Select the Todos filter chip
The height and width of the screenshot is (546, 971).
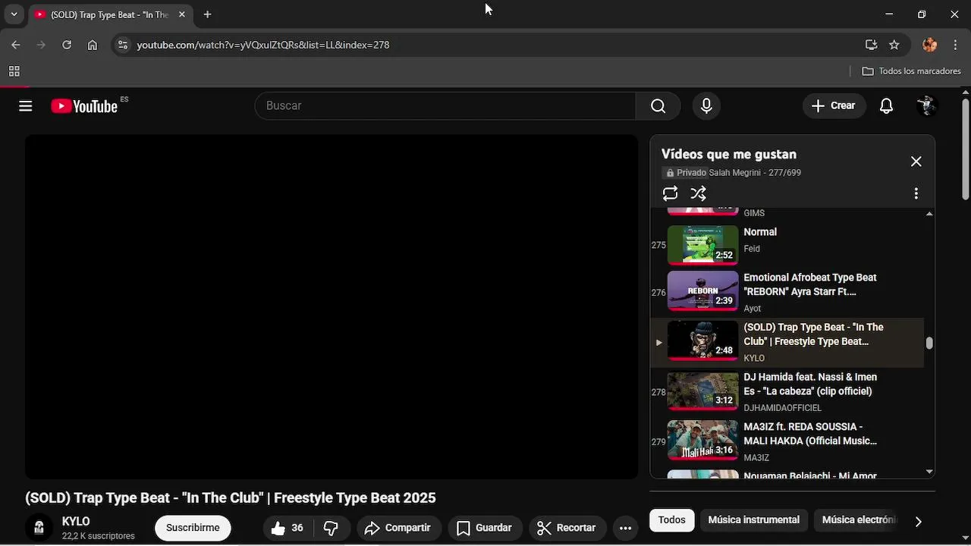click(671, 520)
